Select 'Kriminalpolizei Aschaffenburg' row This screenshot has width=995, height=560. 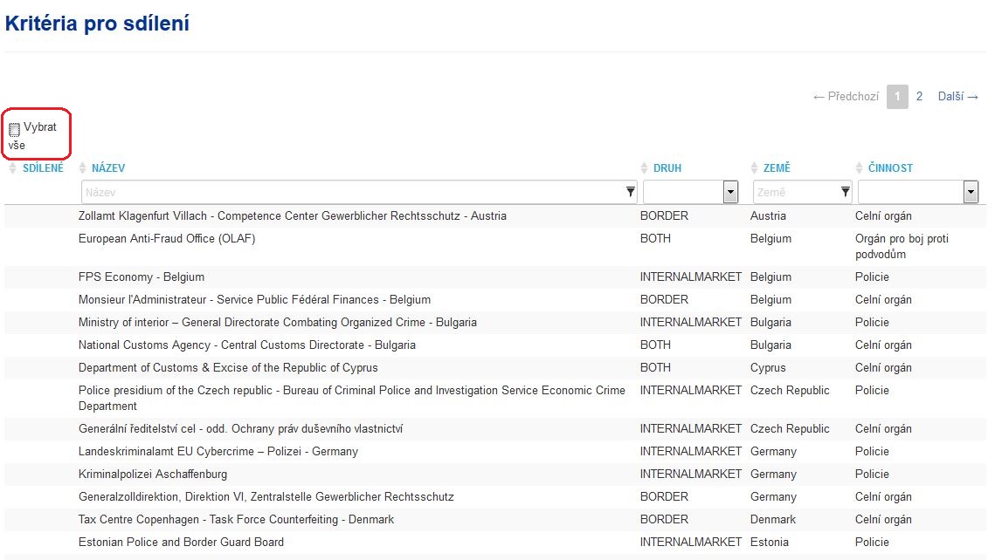coord(495,475)
